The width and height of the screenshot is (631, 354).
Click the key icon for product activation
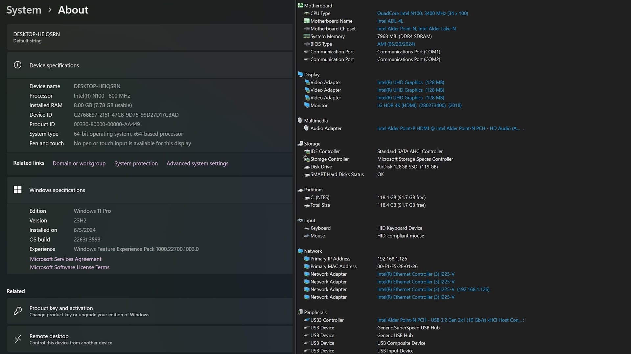tap(18, 311)
